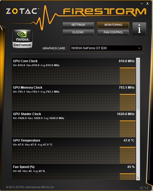Click the "GPU Core Clock" label
The height and width of the screenshot is (191, 153).
click(x=25, y=61)
